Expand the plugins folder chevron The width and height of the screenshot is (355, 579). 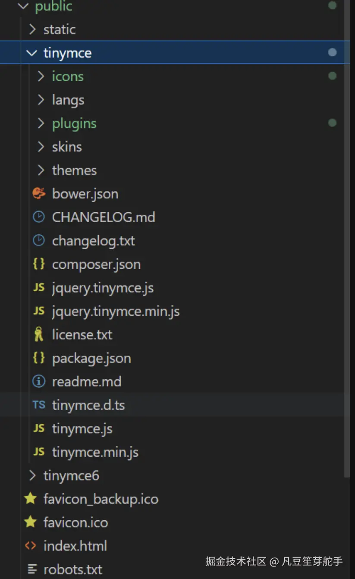(41, 123)
